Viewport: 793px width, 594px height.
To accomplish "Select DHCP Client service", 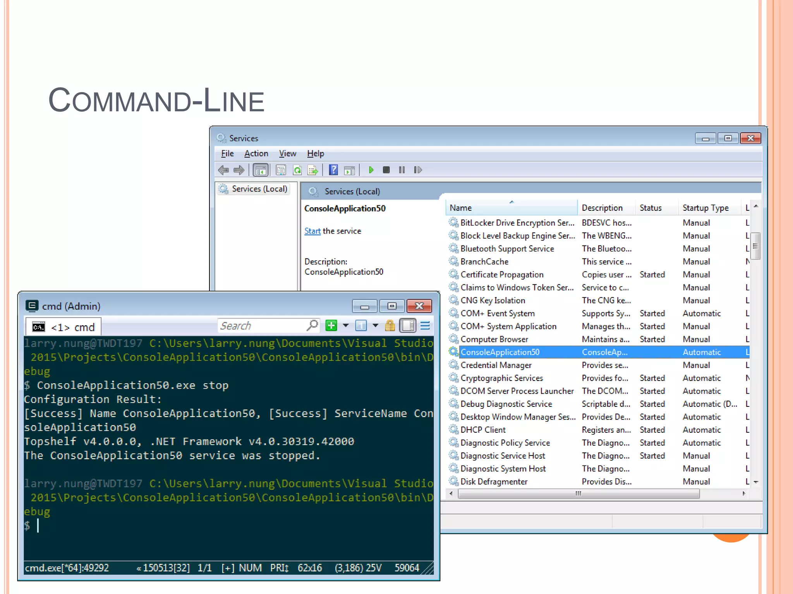I will (599, 430).
